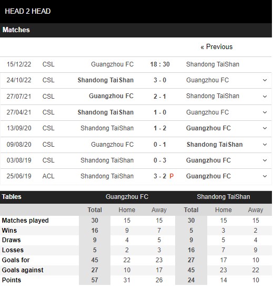Click the Matches section header

(x=16, y=30)
